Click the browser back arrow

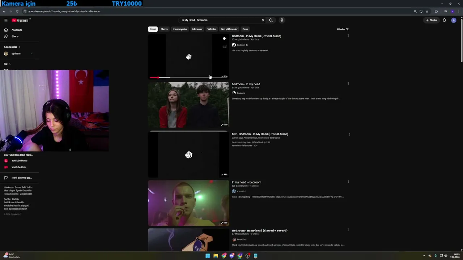[4, 11]
